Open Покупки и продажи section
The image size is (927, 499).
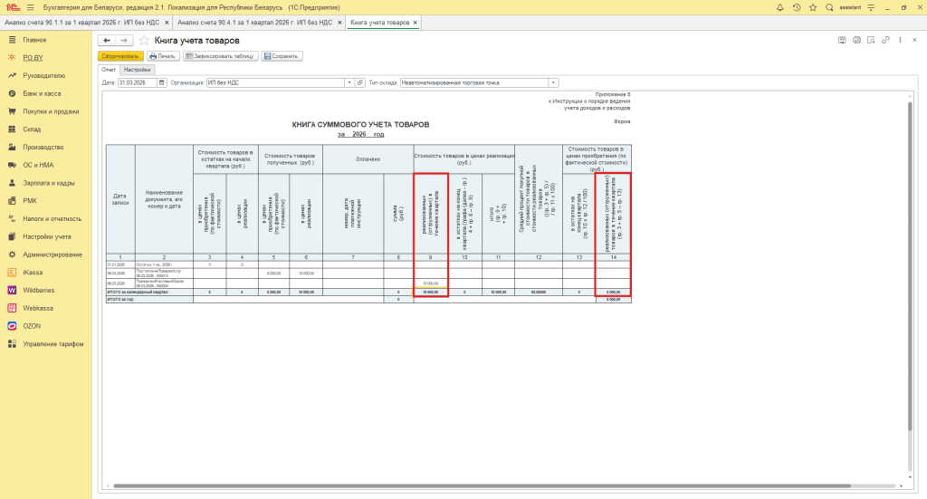[50, 111]
